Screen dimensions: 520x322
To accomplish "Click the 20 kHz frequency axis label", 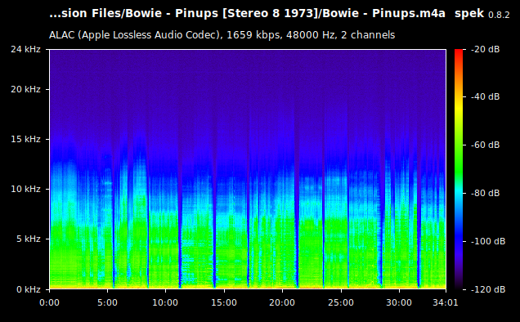I will 25,90.
